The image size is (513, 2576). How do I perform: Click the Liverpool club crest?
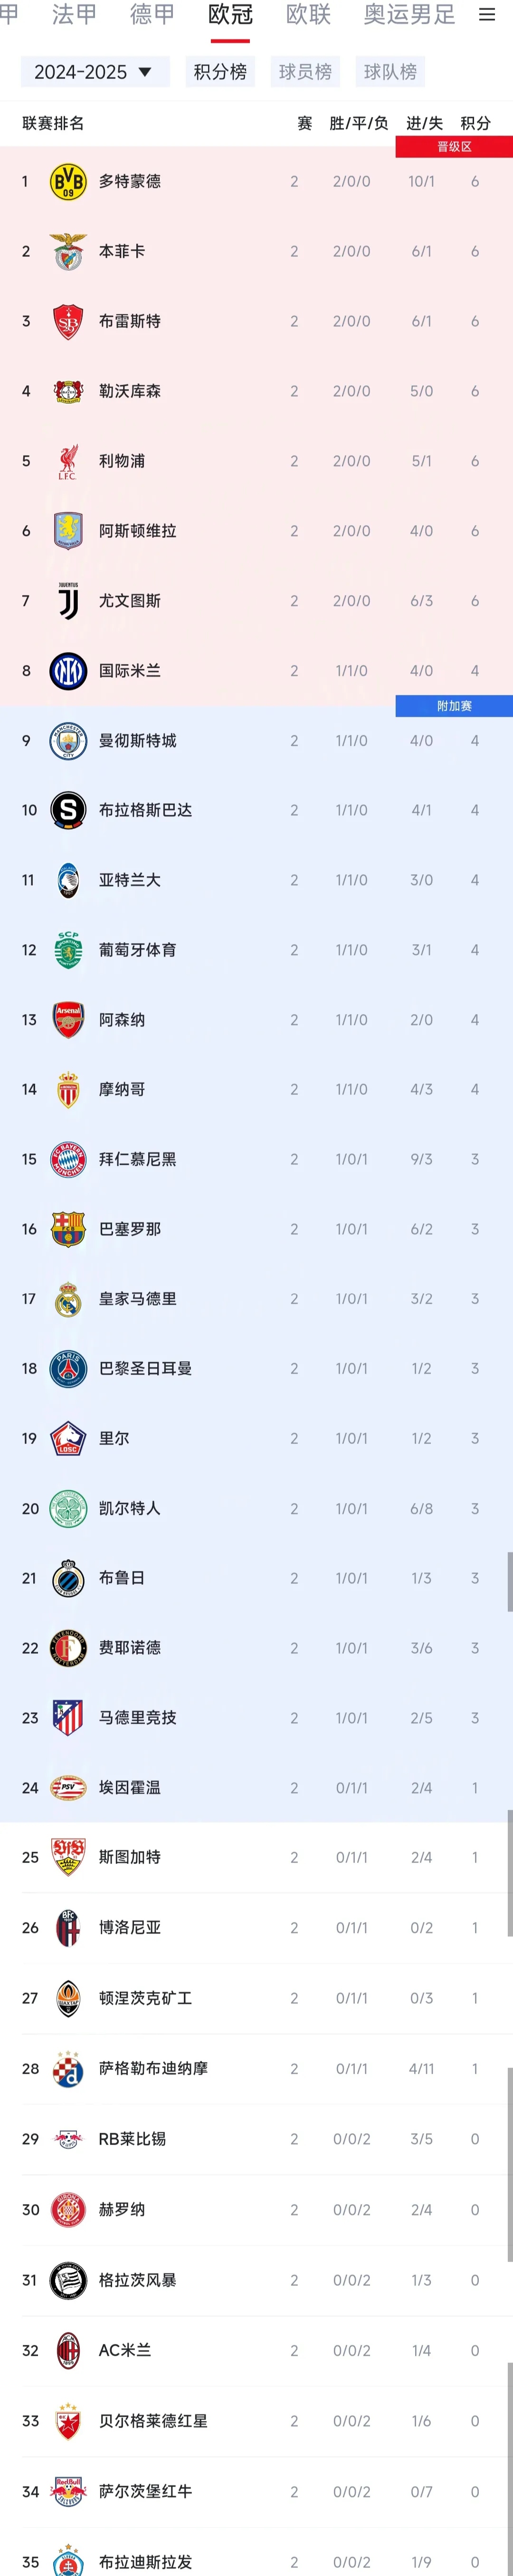pyautogui.click(x=68, y=461)
